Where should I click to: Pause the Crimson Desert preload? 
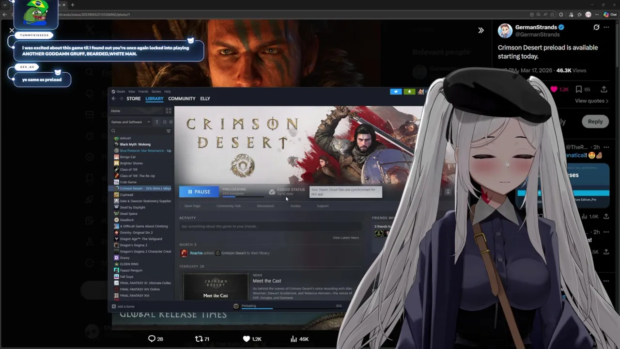click(x=199, y=191)
